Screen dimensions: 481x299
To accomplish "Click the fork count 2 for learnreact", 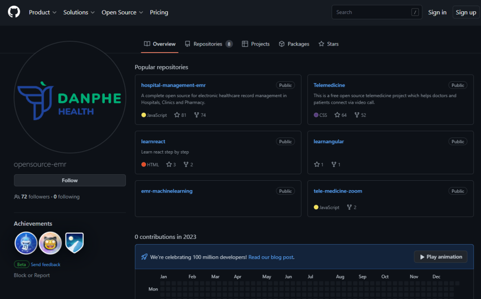I will [x=188, y=164].
